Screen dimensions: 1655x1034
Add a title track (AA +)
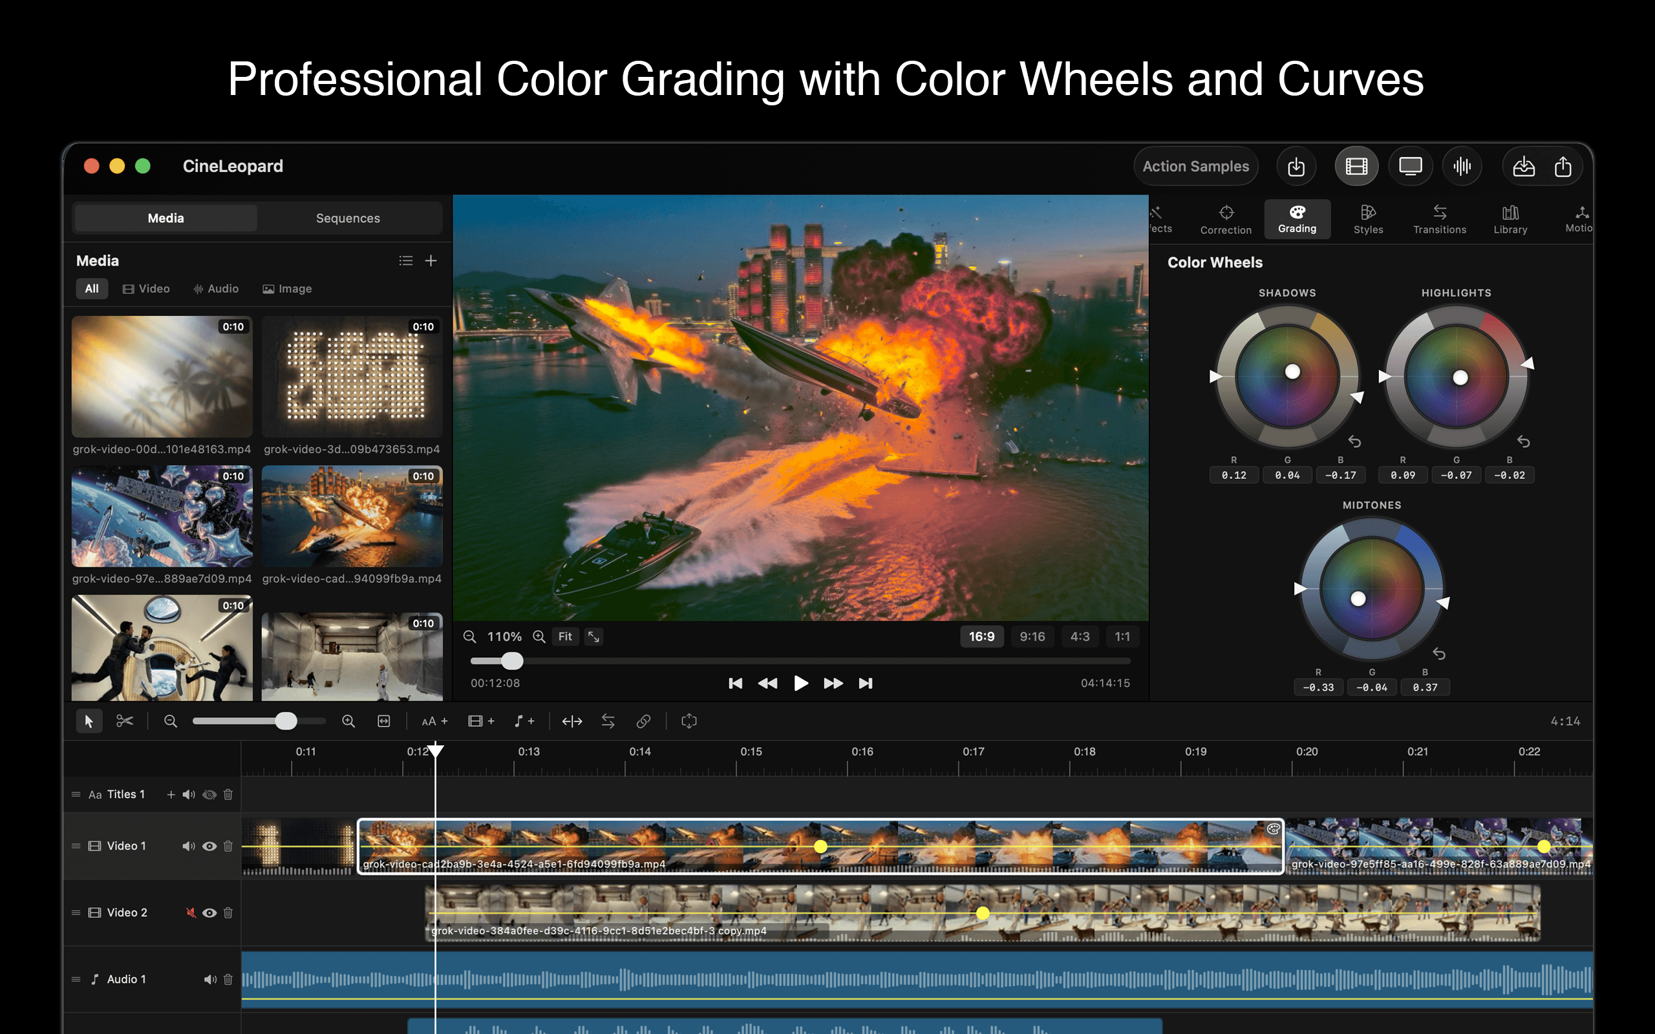pos(434,721)
